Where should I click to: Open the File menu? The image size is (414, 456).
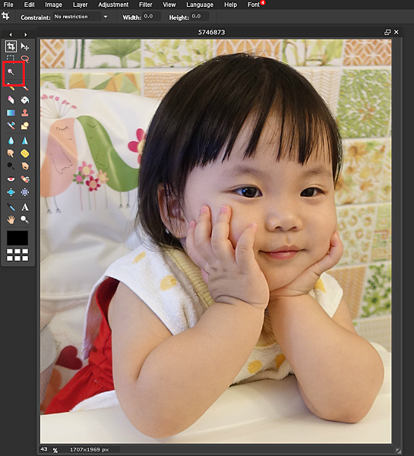click(x=8, y=5)
